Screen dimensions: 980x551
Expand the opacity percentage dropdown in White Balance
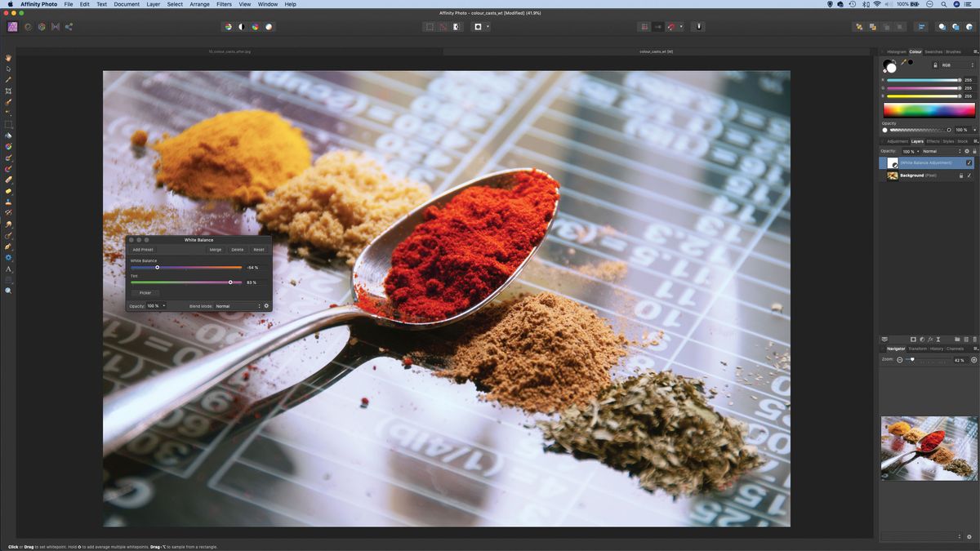(164, 306)
